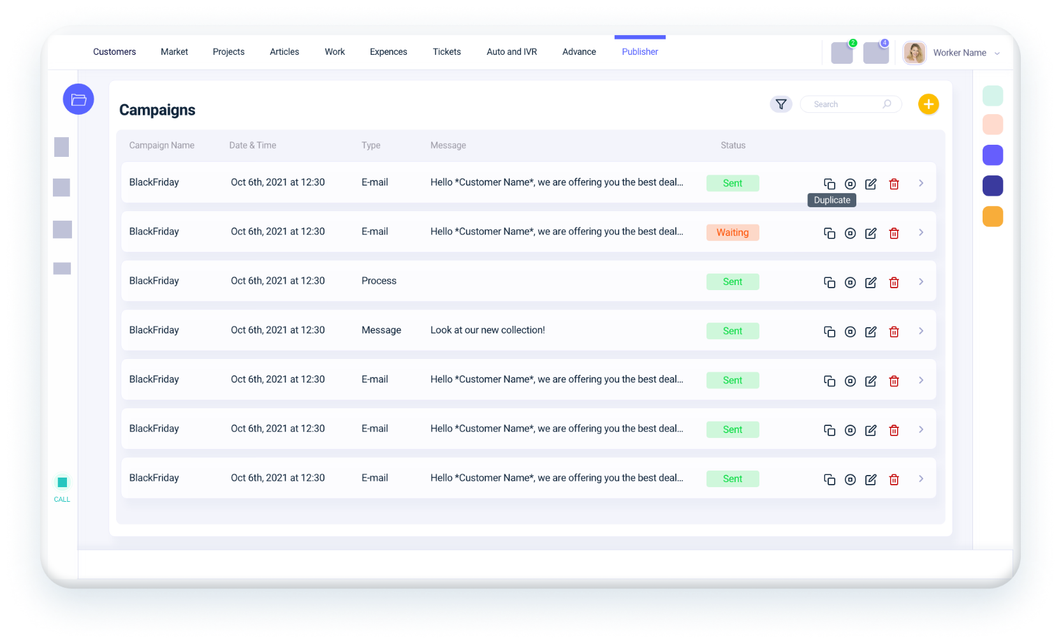Click the Sent status badge in first row
This screenshot has width=1061, height=644.
pos(732,183)
